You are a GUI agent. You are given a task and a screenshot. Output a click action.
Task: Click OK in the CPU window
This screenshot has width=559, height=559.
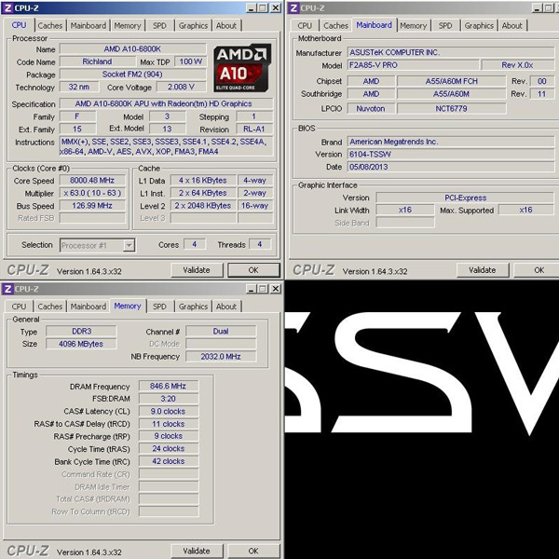(x=253, y=270)
